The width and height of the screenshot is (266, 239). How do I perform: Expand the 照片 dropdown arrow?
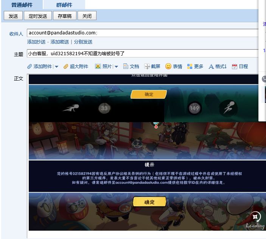pyautogui.click(x=116, y=67)
